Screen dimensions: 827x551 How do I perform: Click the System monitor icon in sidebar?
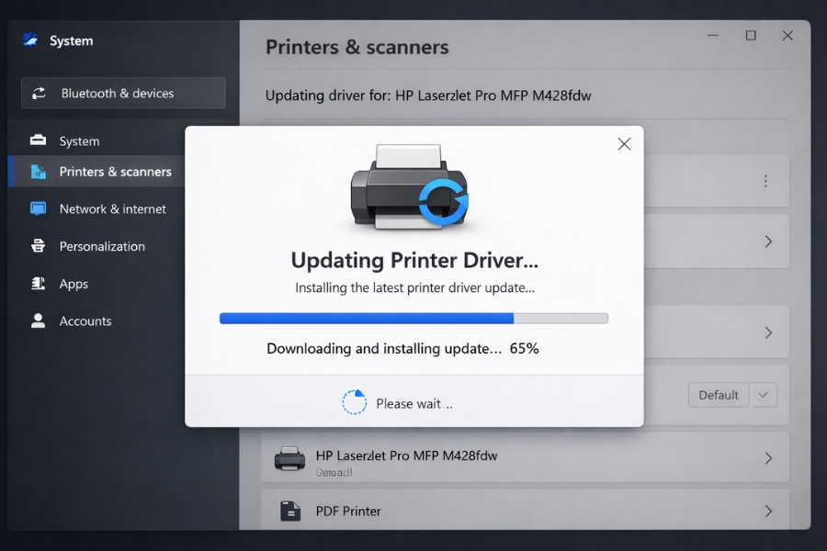pos(38,141)
